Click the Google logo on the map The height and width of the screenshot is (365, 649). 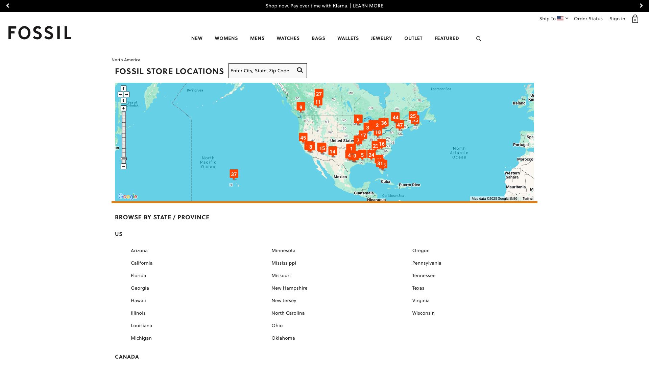click(x=128, y=196)
